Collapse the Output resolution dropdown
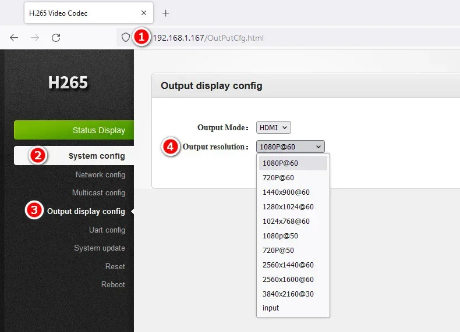The width and height of the screenshot is (460, 332). [290, 147]
